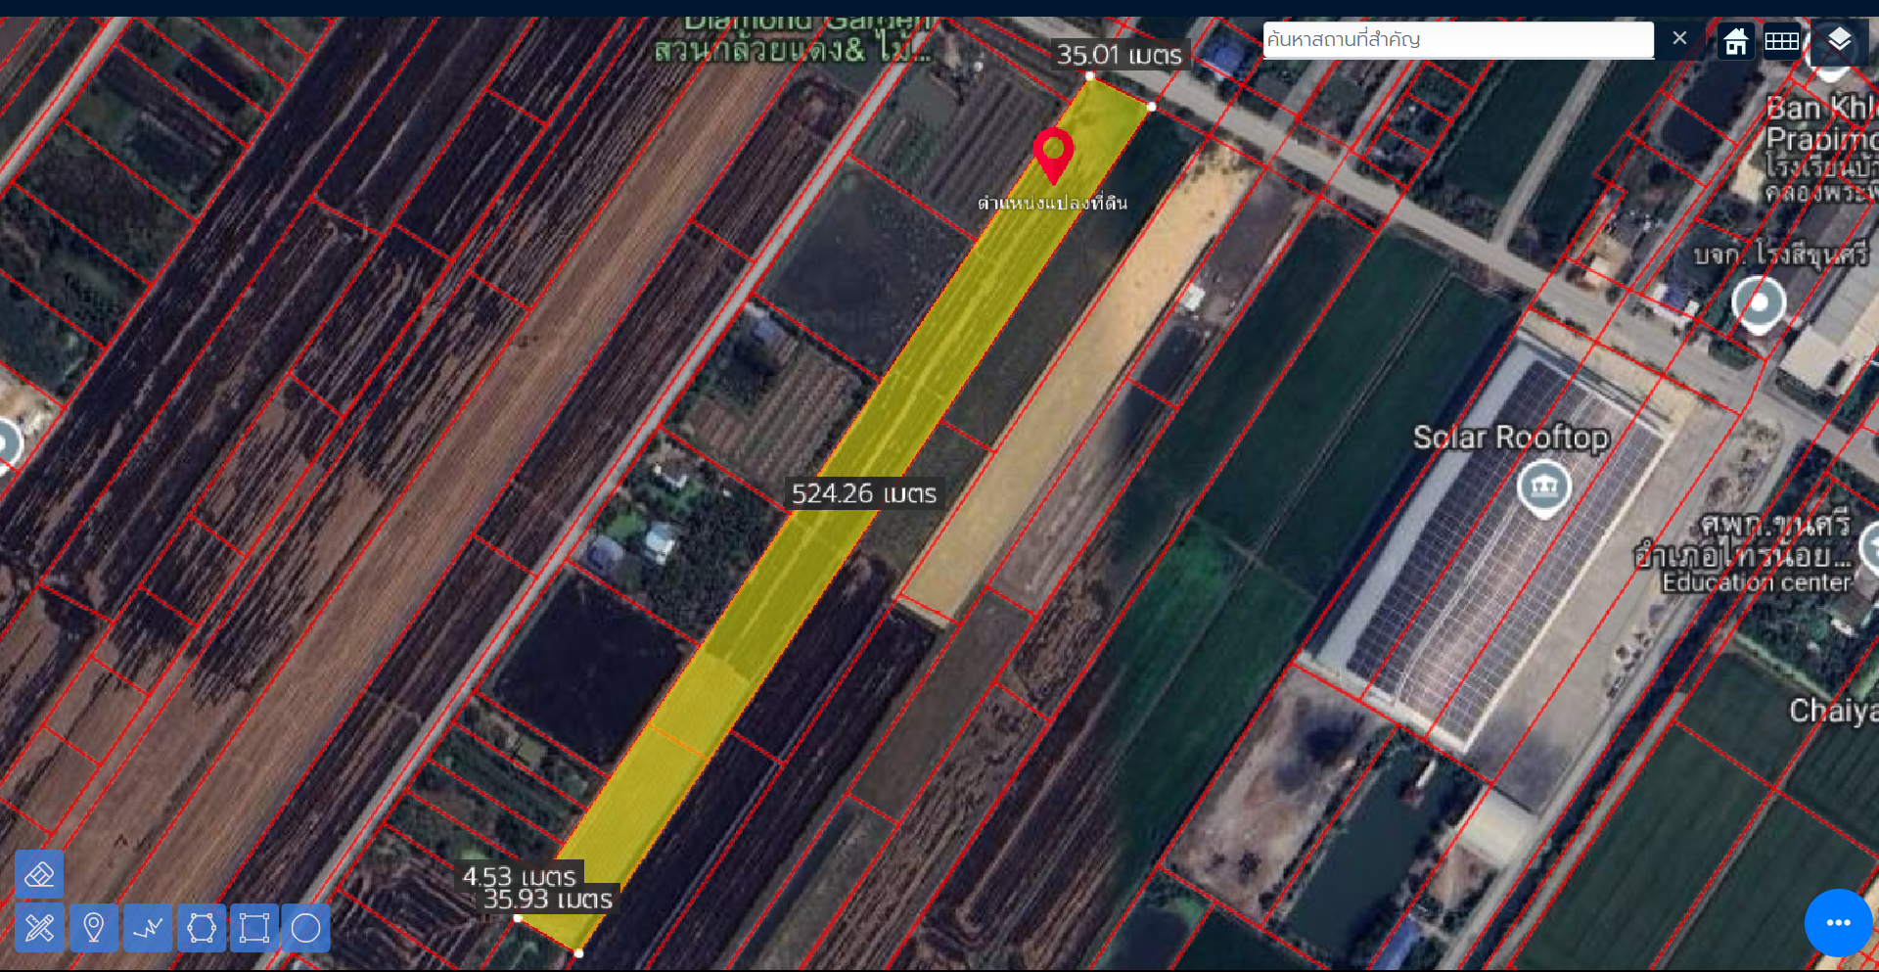Pick the polygon area drawing tool

202,927
